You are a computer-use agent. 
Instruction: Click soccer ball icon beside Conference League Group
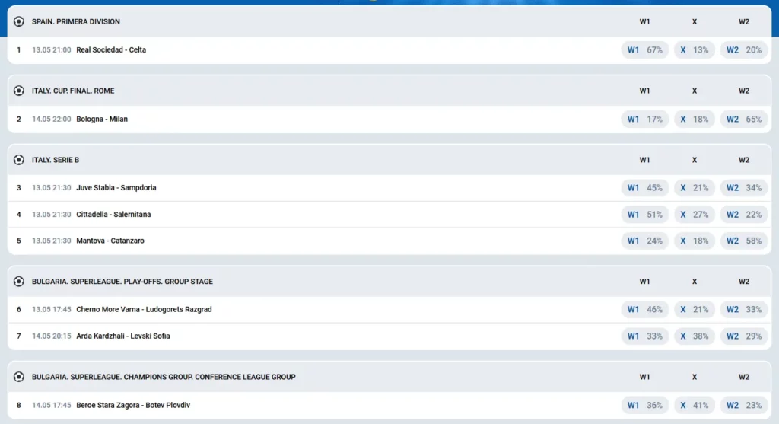pos(19,377)
